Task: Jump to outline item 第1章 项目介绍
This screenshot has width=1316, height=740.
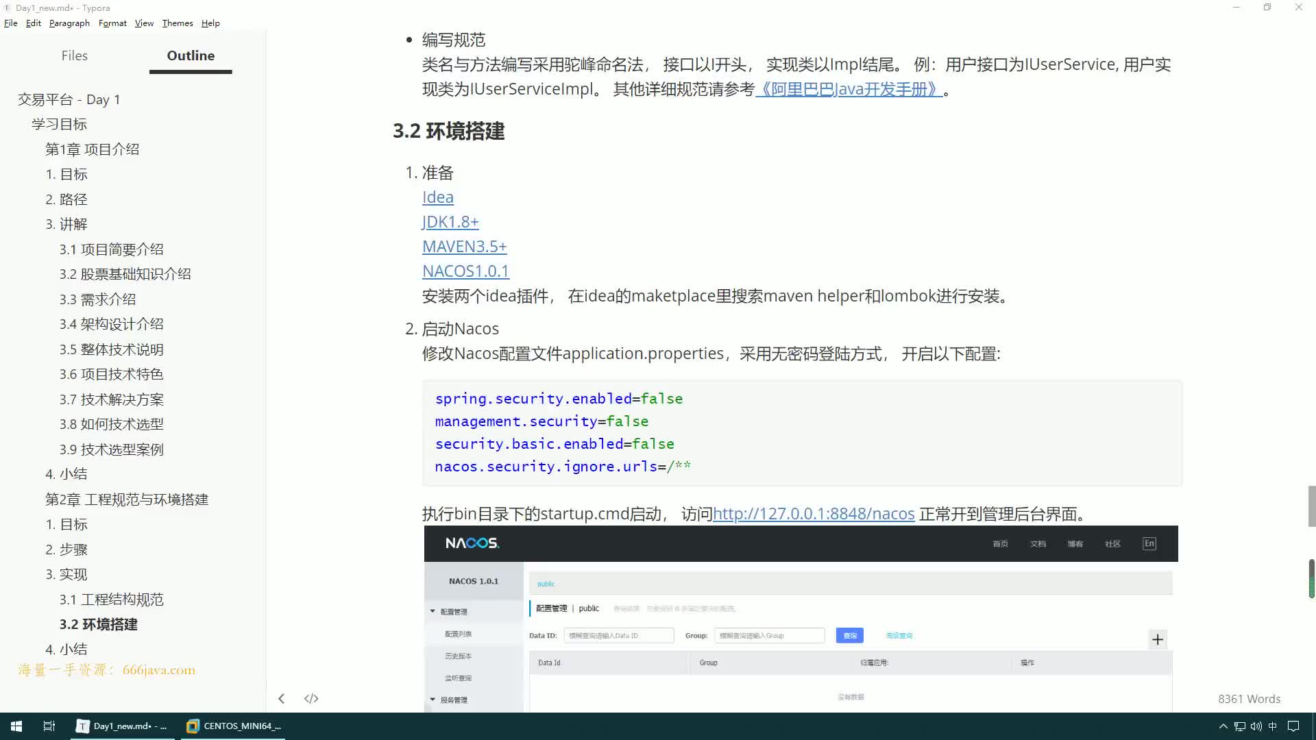Action: click(92, 149)
